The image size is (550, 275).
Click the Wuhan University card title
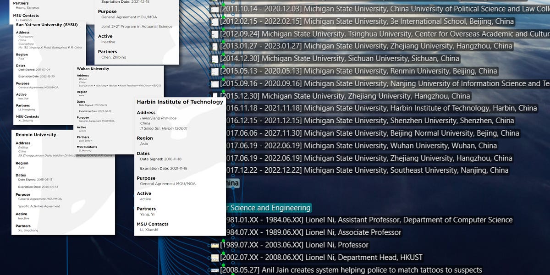tap(93, 69)
